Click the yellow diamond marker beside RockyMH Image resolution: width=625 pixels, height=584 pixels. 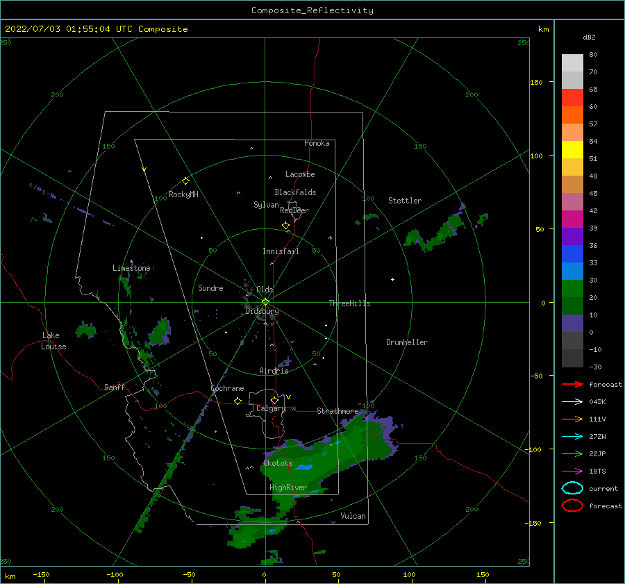[x=185, y=181]
